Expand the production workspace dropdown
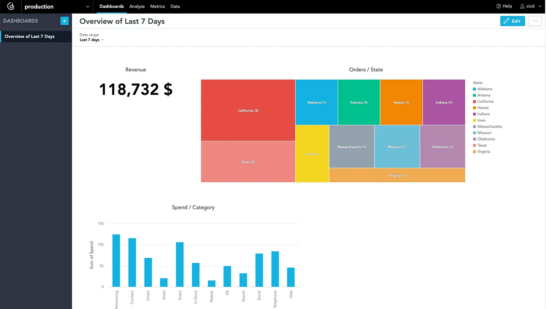Image resolution: width=546 pixels, height=309 pixels. (x=88, y=7)
